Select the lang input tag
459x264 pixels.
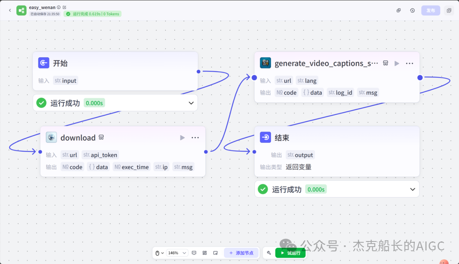click(307, 80)
